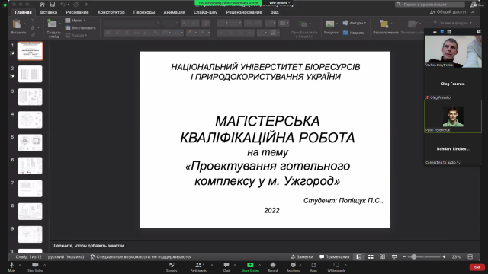Select slide 3 thumbnail
The height and width of the screenshot is (274, 488).
(30, 97)
